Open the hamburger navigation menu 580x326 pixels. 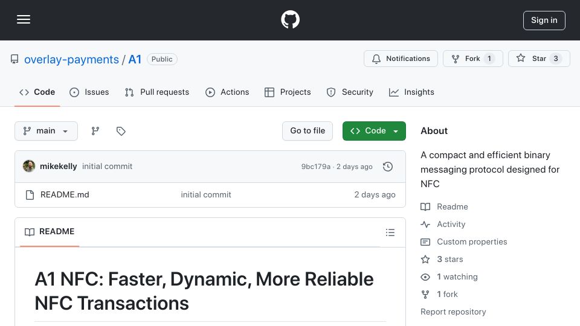(x=24, y=19)
